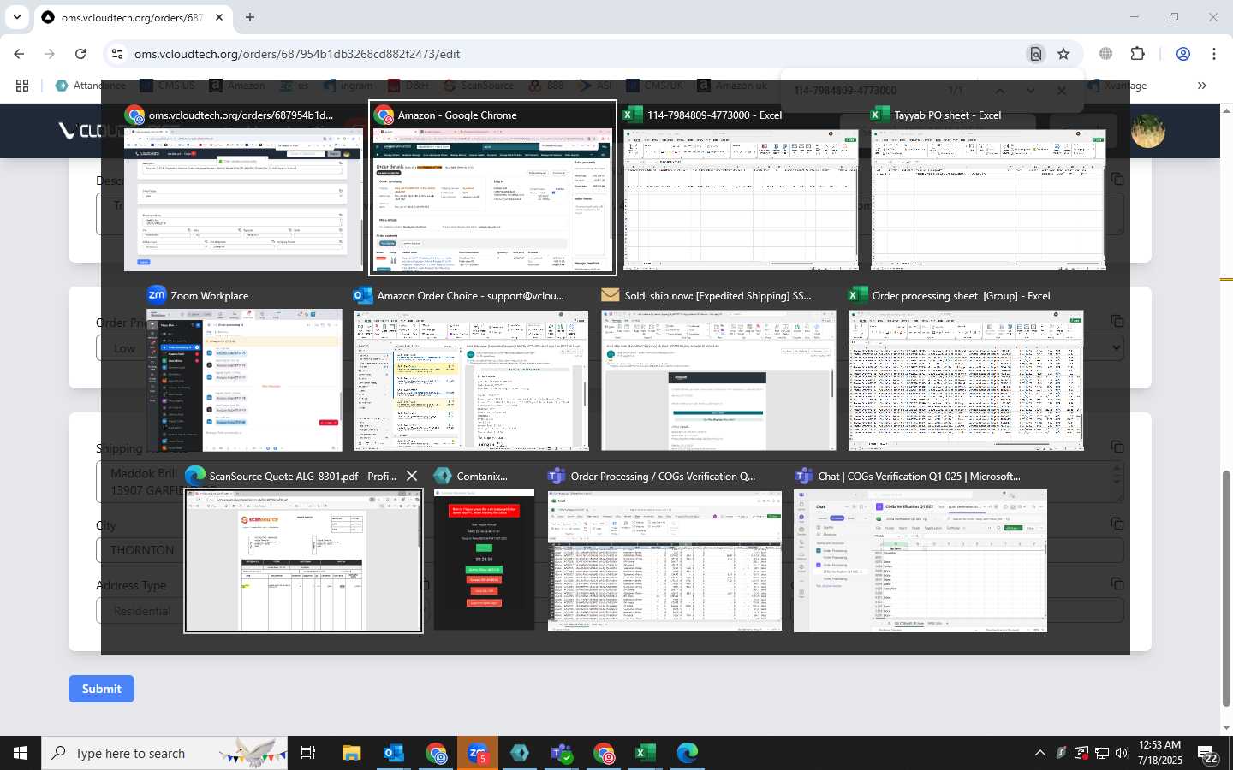Show hidden bookmarks with the double chevron
1233x770 pixels.
[1202, 86]
